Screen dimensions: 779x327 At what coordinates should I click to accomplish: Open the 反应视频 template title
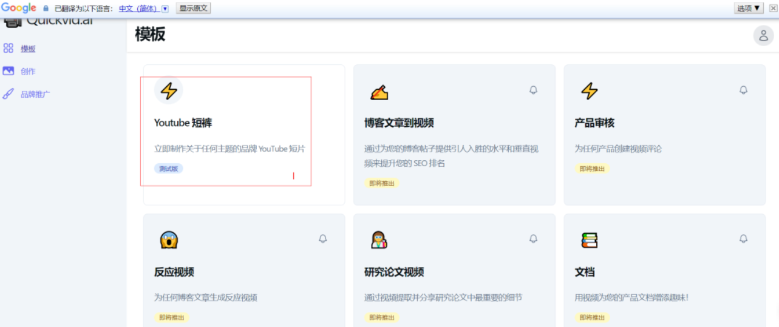point(174,272)
